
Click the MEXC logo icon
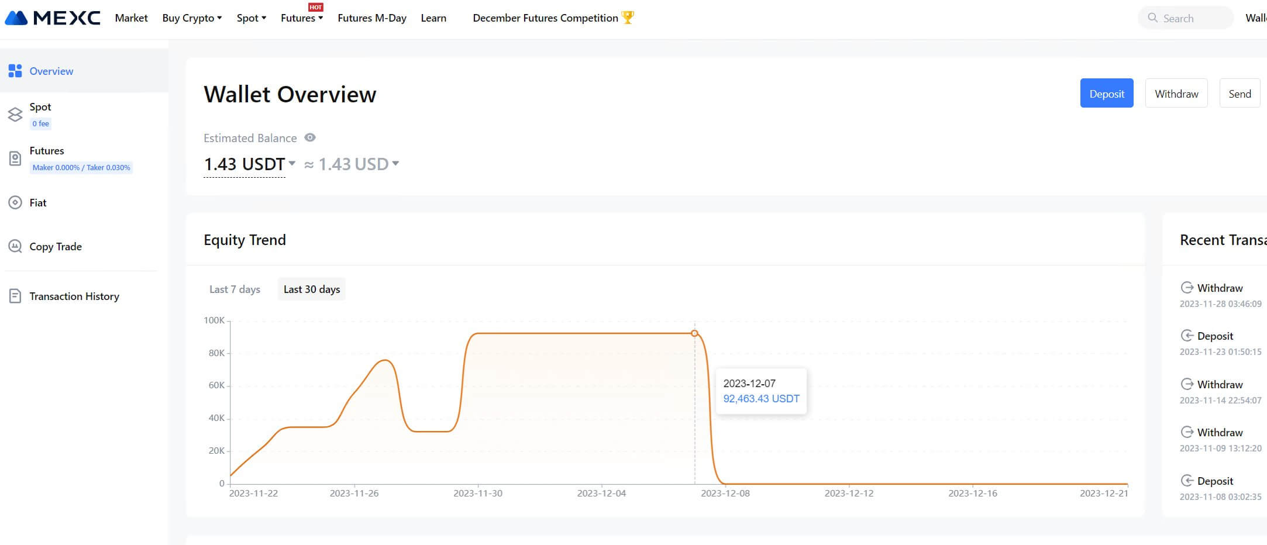tap(16, 18)
